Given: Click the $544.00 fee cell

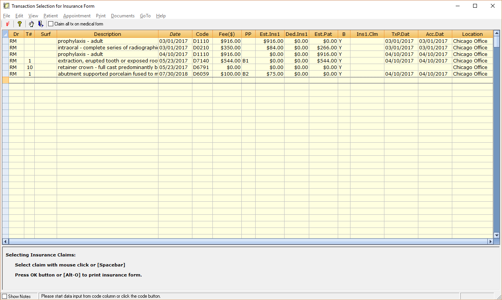Looking at the screenshot, I should tap(227, 61).
